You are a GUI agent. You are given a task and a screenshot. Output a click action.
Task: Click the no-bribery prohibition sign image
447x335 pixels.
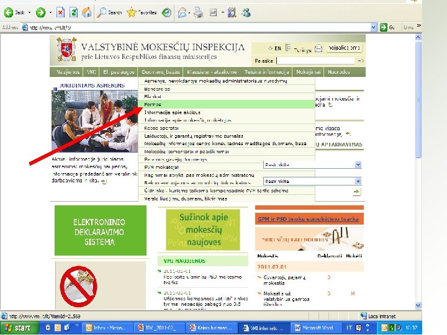(79, 286)
